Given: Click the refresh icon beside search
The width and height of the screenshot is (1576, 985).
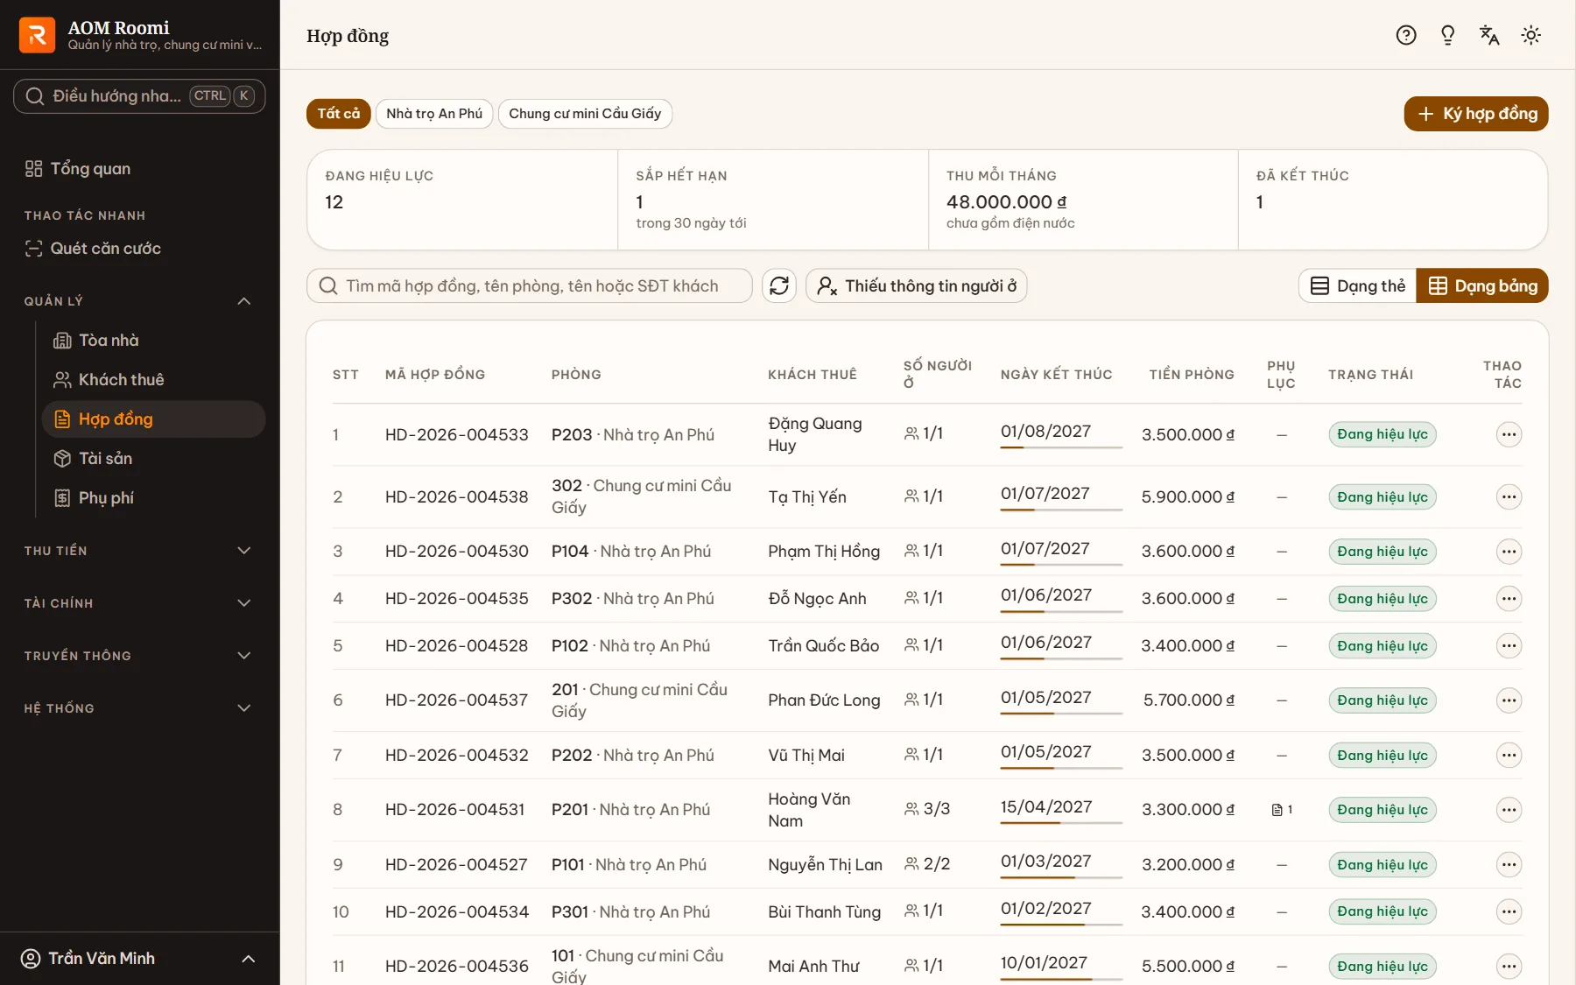Looking at the screenshot, I should [x=779, y=285].
